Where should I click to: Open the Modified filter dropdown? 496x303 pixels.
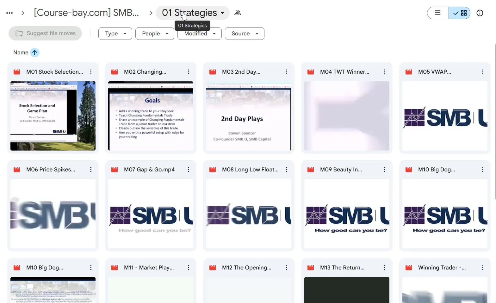click(x=200, y=34)
